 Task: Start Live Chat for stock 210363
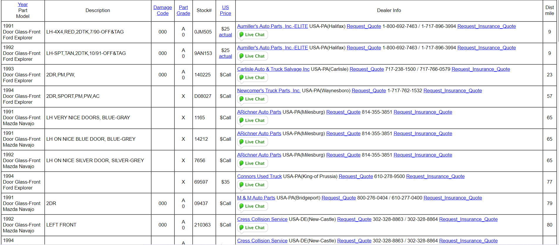click(252, 228)
